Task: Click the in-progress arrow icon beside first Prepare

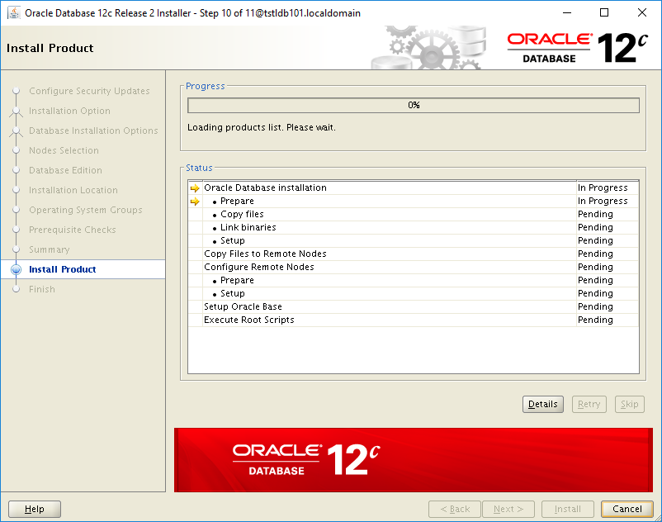Action: click(195, 202)
